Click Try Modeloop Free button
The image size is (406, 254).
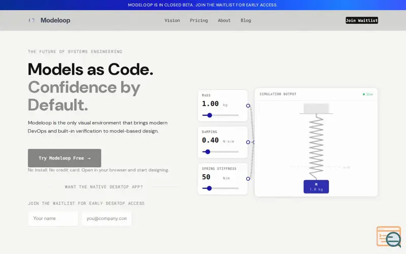[64, 158]
